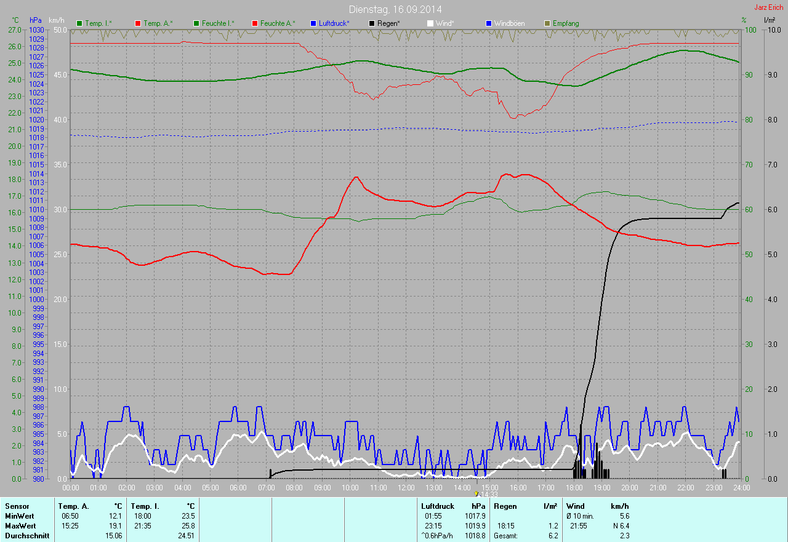Click the °C axis unit header
Viewport: 788px width, 542px height.
tap(15, 20)
